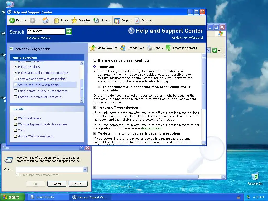Open Performance and maintenance problems topic
The height and width of the screenshot is (201, 268).
coord(43,73)
